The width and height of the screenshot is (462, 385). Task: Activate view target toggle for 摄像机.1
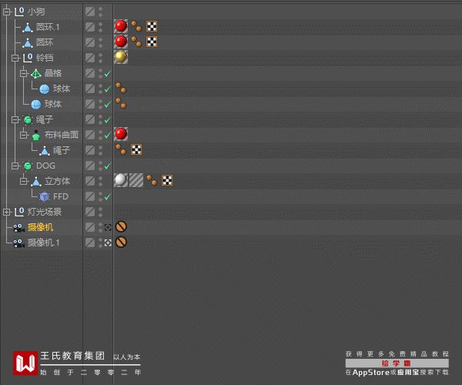pyautogui.click(x=108, y=243)
